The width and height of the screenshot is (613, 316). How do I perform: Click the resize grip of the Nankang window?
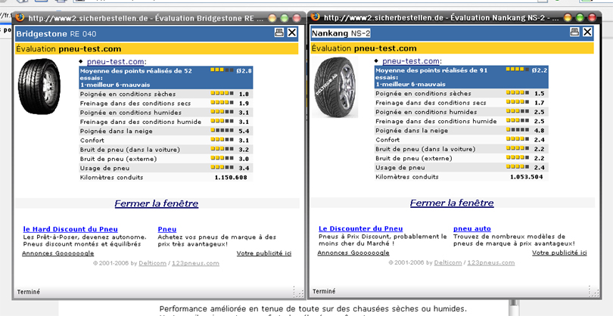click(593, 291)
